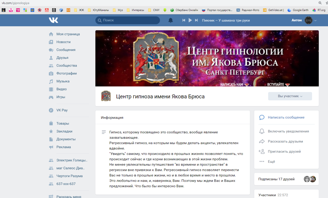328x198 pixels.
Task: Open the Интересы bookmark folder
Action: click(135, 10)
